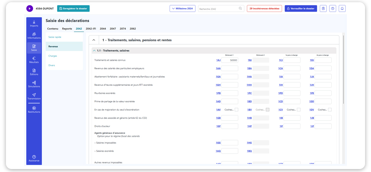Click the 1BJ code link
This screenshot has height=172, width=371.
pyautogui.click(x=250, y=60)
